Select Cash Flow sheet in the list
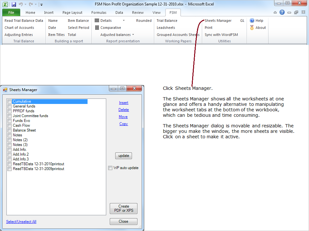309x231 pixels. [22, 125]
